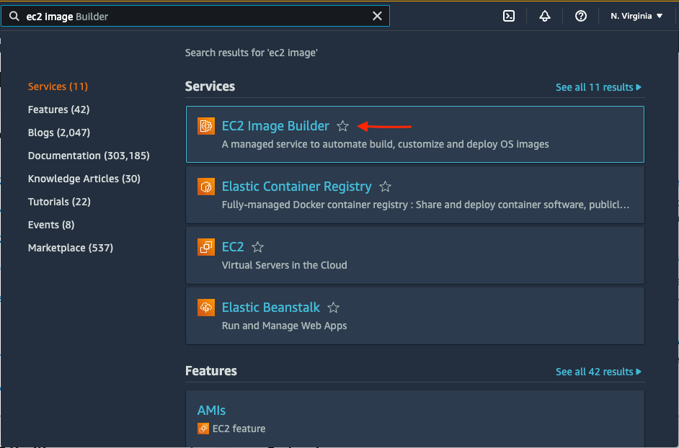
Task: Open the CloudShell terminal icon
Action: pos(509,16)
